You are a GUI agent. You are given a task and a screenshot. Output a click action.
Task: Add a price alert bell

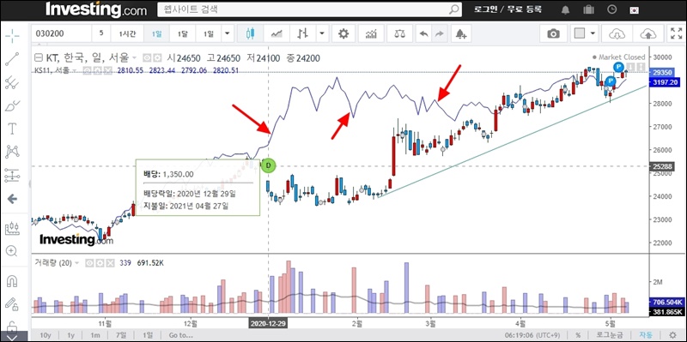click(x=461, y=33)
